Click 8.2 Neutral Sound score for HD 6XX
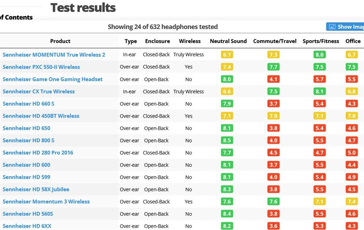Image resolution: width=364 pixels, height=230 pixels. pos(227,226)
